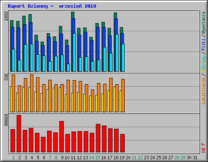Click the title 'Raport Dzienny - wrzesień 2019'

click(52, 6)
